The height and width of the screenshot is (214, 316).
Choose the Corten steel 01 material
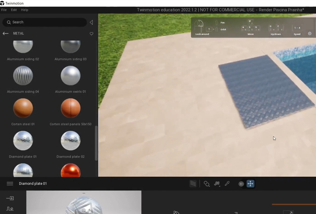point(23,109)
